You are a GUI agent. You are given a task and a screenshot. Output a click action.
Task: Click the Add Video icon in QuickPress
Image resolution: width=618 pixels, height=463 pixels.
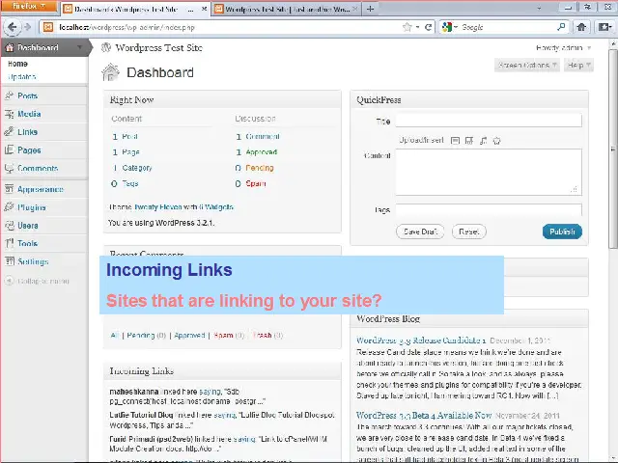(468, 141)
